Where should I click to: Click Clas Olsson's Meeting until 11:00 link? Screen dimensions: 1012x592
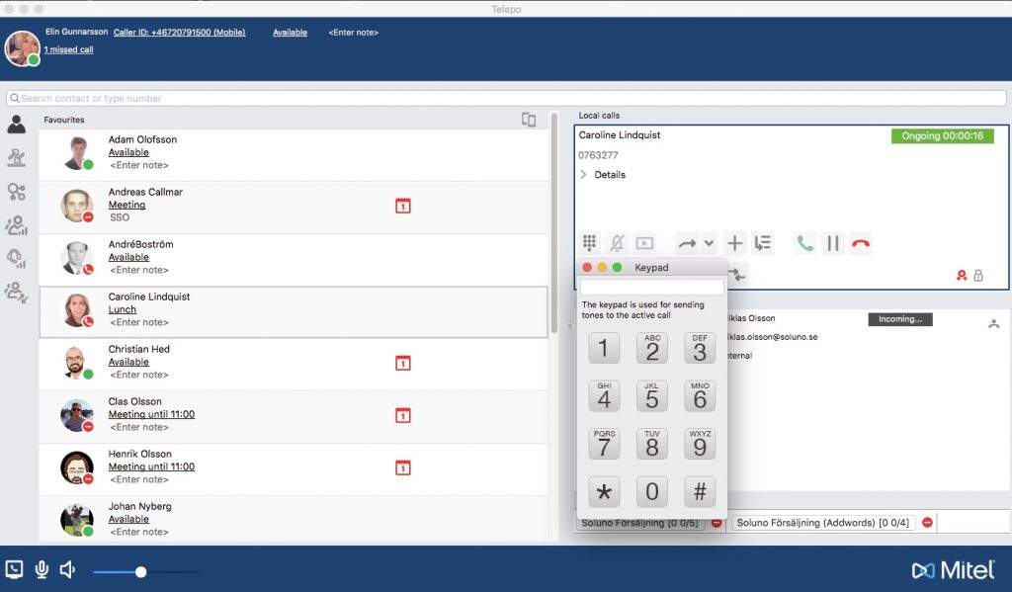coord(151,414)
